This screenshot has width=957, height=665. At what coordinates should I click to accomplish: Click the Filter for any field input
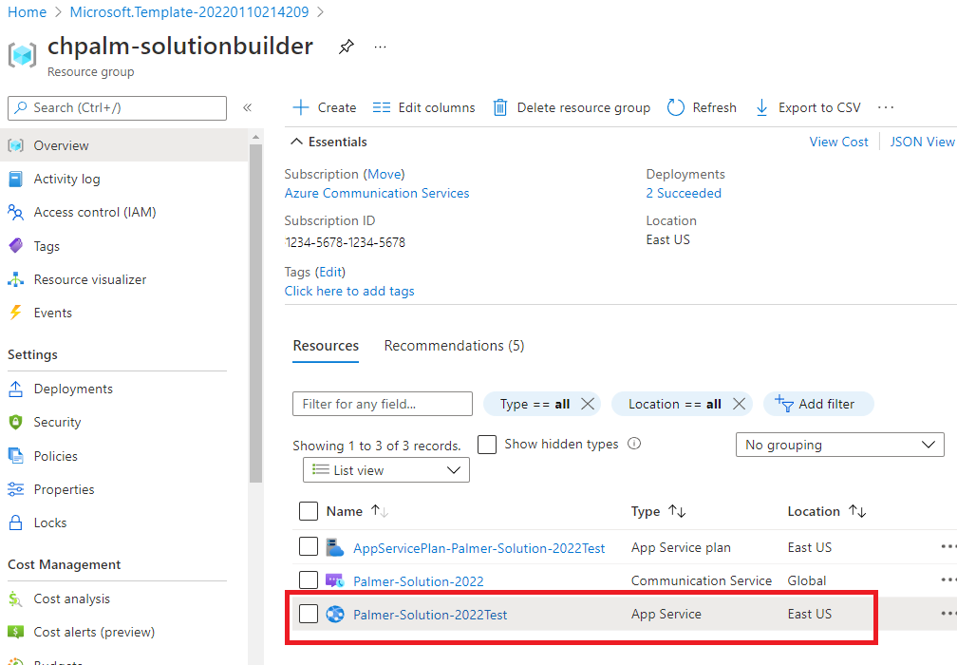click(382, 403)
